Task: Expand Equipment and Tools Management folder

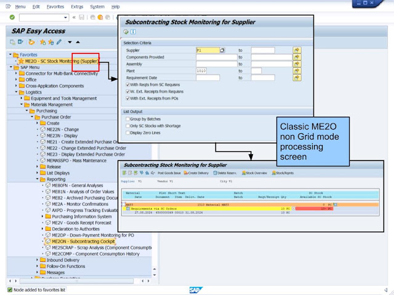Action: (22, 98)
